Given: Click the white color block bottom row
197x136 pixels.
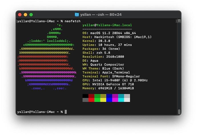Looking at the screenshot, I should (127, 100).
